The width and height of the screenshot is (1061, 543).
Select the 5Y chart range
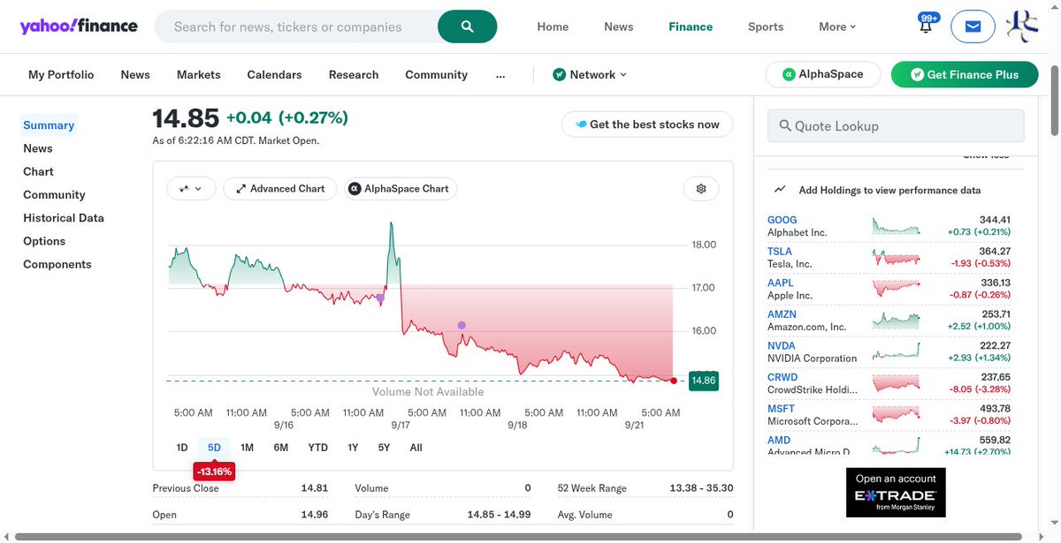pyautogui.click(x=384, y=448)
